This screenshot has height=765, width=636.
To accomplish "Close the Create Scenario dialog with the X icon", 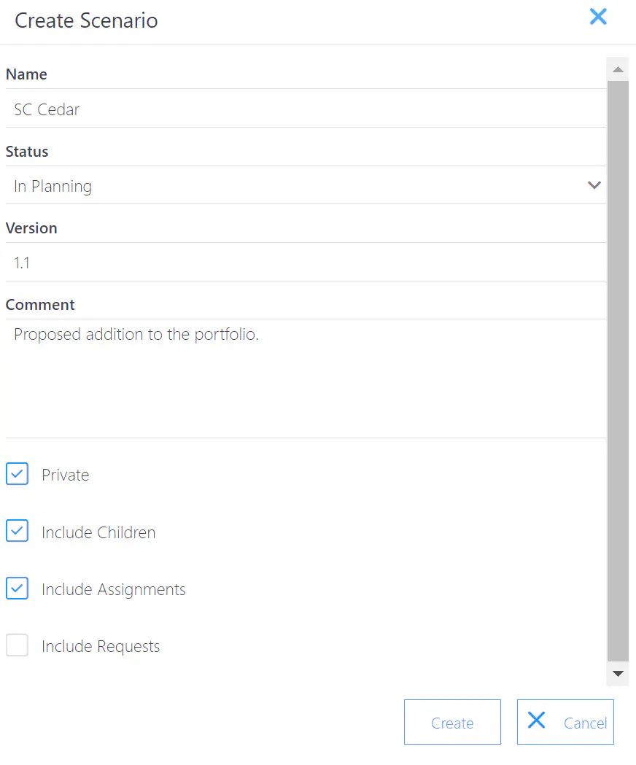I will click(598, 17).
